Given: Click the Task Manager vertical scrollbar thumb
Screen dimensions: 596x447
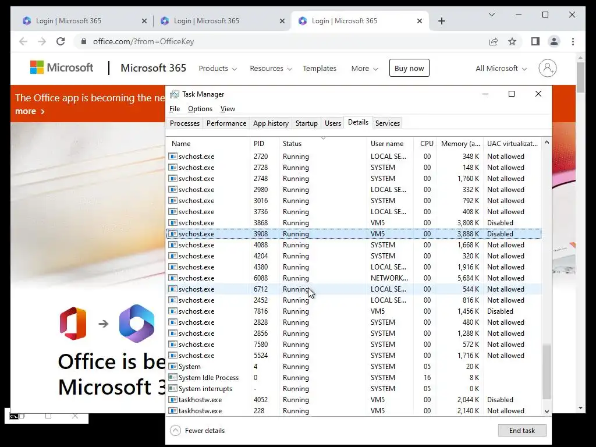Looking at the screenshot, I should point(547,372).
